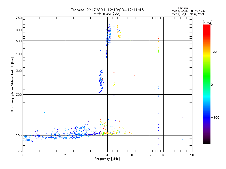Click the mean sd X statistics line

[x=188, y=14]
